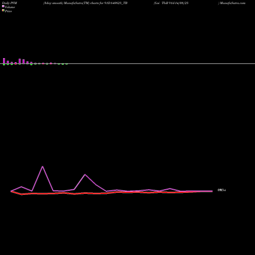Click the second peak of magenta line
255x255 pixels.
click(x=85, y=174)
